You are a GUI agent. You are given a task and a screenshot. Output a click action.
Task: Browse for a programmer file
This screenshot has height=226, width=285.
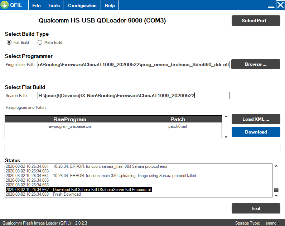tap(256, 64)
